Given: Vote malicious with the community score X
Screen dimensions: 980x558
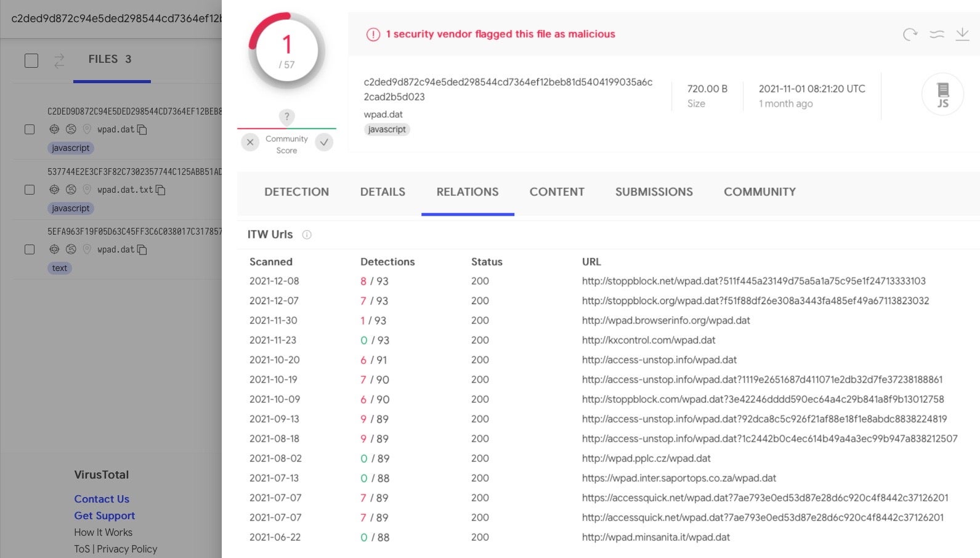Looking at the screenshot, I should (x=250, y=142).
